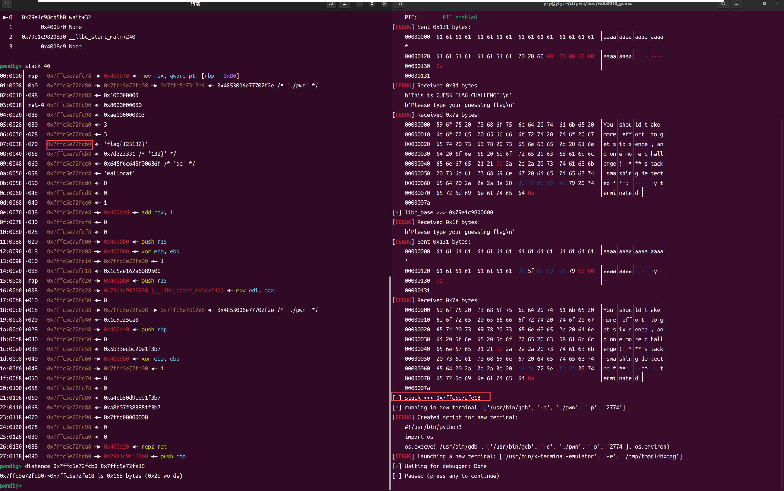Image resolution: width=784 pixels, height=491 pixels.
Task: Close the left terminal window
Action: click(385, 3)
